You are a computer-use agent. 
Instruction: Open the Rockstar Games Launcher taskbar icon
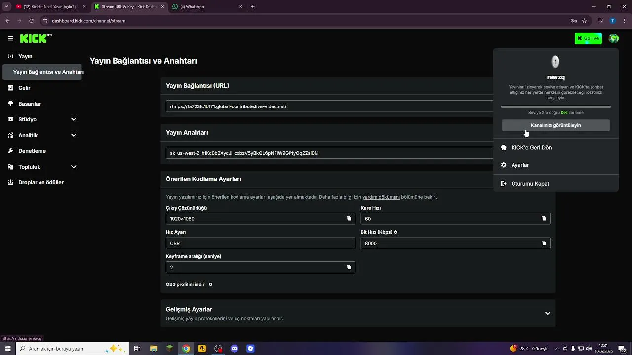(202, 349)
